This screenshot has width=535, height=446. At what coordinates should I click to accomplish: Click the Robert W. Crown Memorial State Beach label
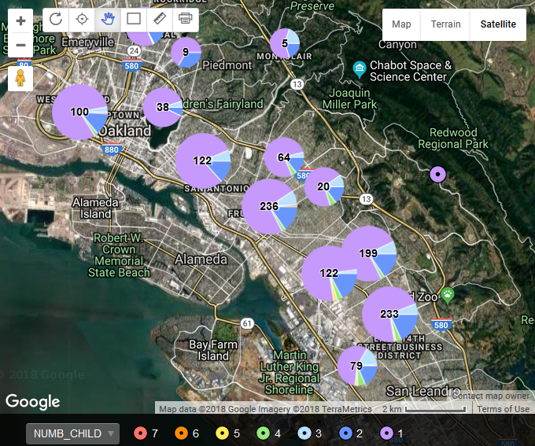pos(119,255)
